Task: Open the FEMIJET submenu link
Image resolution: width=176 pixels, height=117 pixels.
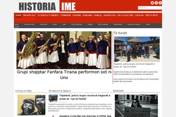Action: (90, 24)
